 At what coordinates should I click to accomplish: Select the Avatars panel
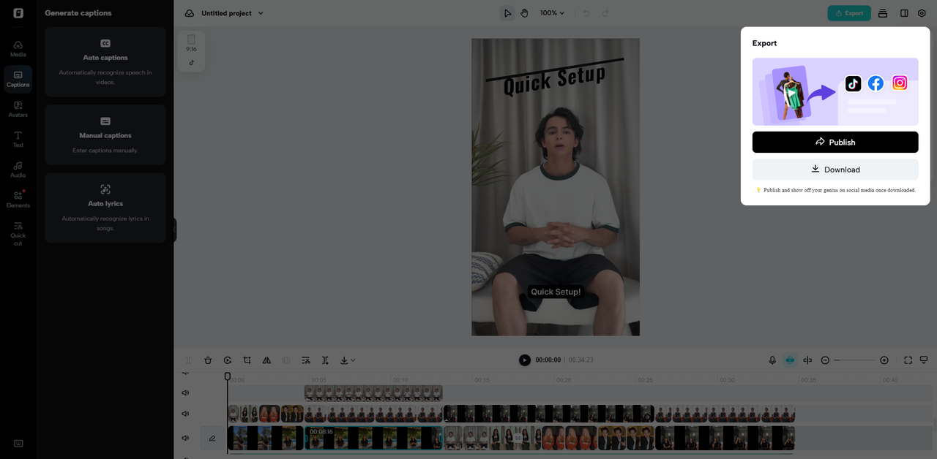pos(18,110)
